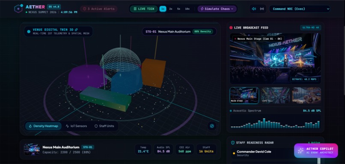Click the yellow status dot beside Commander David Cole
Screen dimensions: 345x164
pyautogui.click(x=234, y=153)
